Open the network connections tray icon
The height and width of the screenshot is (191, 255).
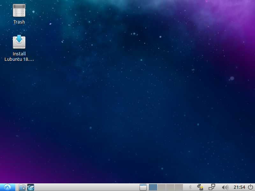(x=212, y=187)
